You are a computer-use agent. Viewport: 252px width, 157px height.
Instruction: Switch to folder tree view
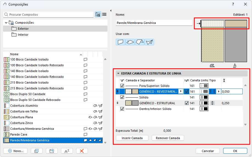tap(98, 15)
